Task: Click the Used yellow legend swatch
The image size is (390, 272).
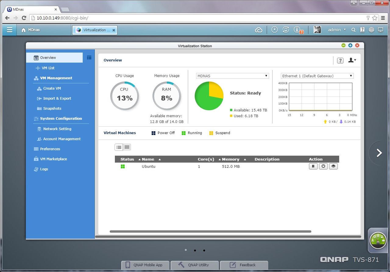Action: point(231,116)
